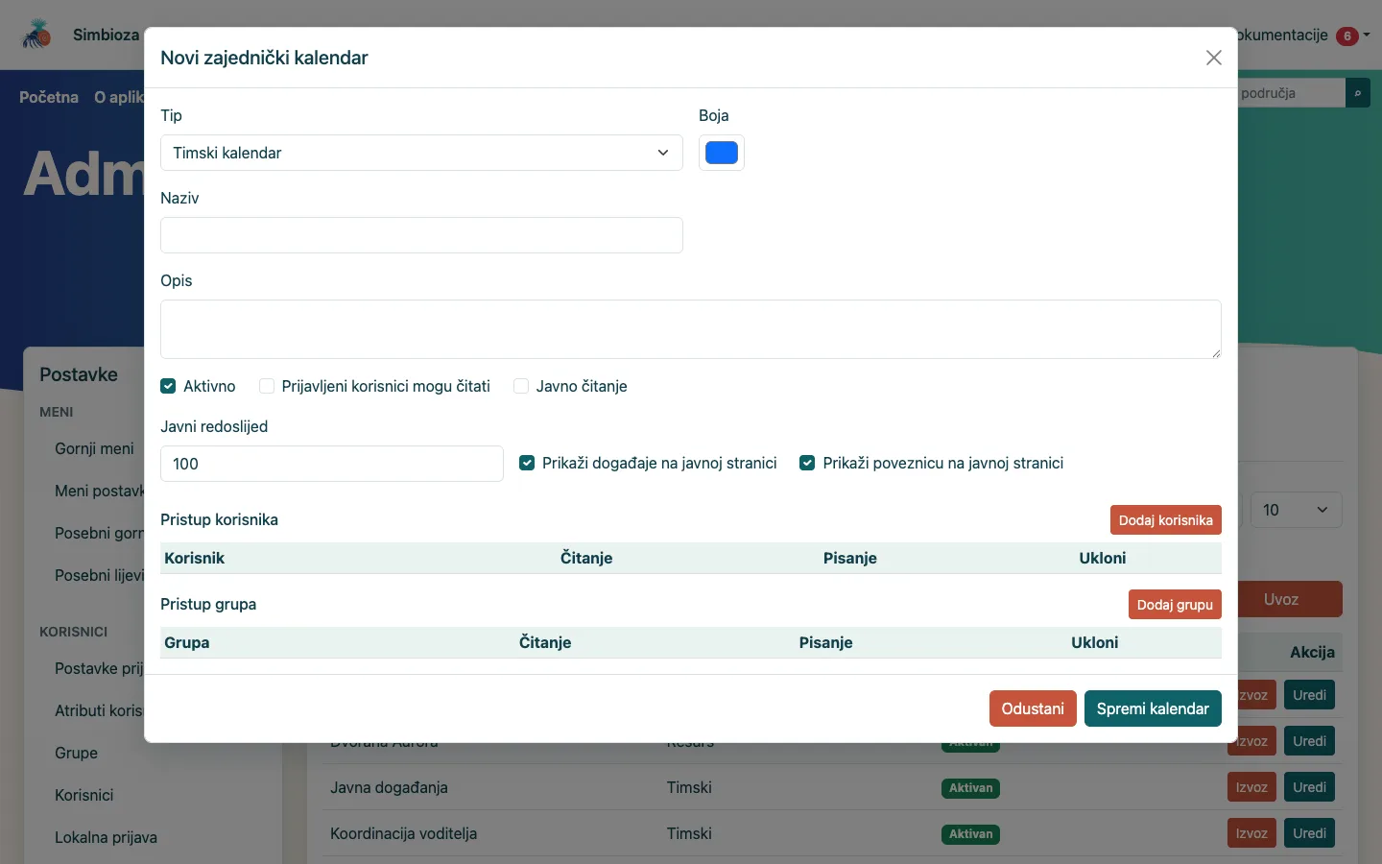The image size is (1382, 864).
Task: Uncheck Prikaži događaje na javnoj stranici
Action: click(527, 463)
